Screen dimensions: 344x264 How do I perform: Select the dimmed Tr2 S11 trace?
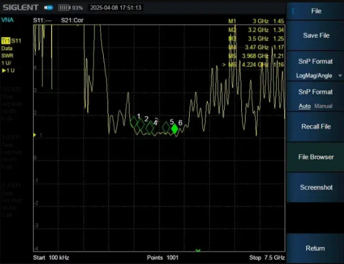[x=11, y=89]
